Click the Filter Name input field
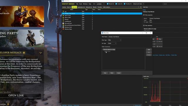 point(130,37)
